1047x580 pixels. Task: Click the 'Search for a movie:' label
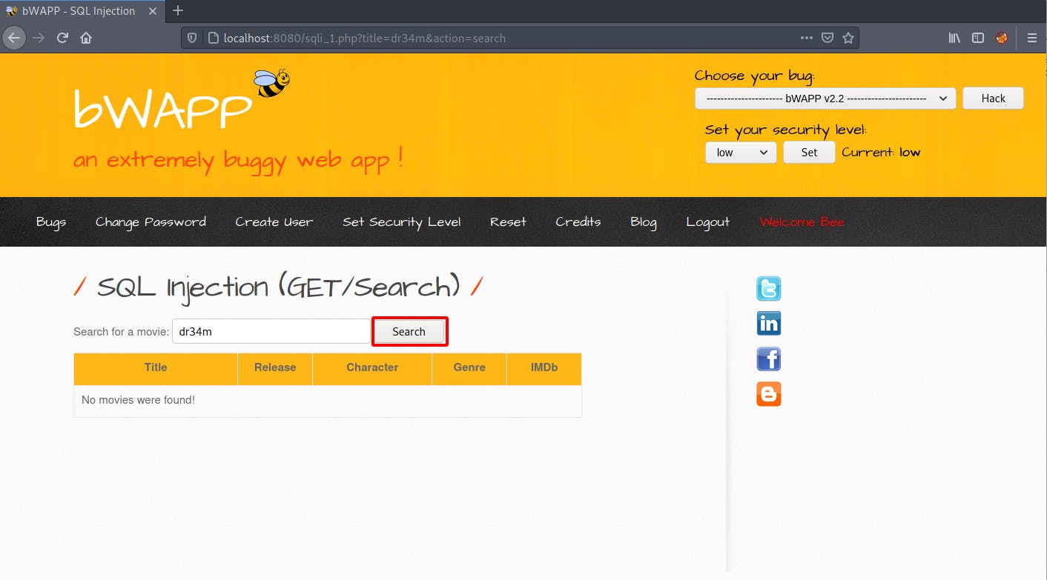(122, 331)
